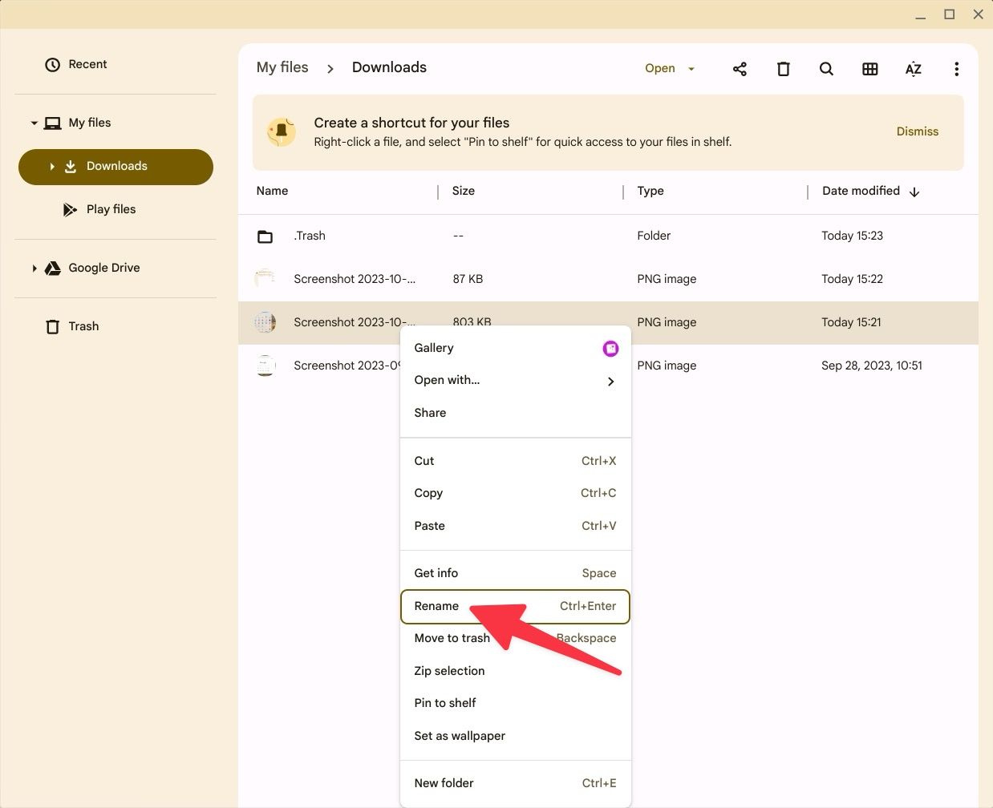The height and width of the screenshot is (808, 993).
Task: Click the Gallery app icon in the context menu
Action: (x=610, y=348)
